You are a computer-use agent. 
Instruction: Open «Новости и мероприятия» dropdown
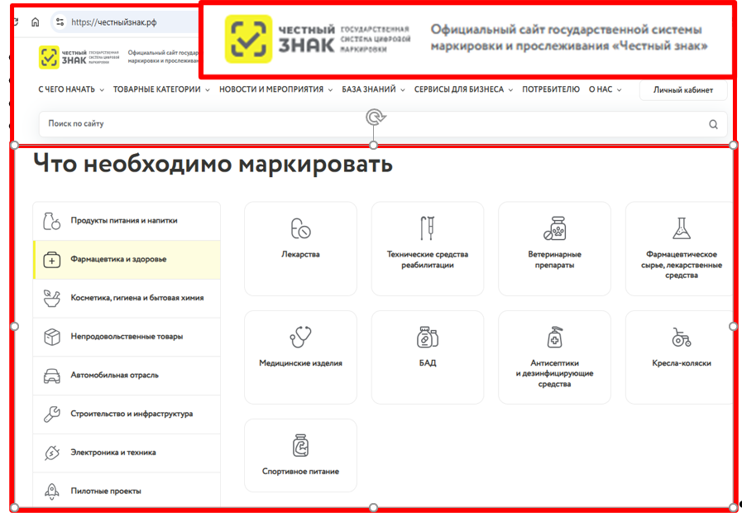[x=275, y=89]
